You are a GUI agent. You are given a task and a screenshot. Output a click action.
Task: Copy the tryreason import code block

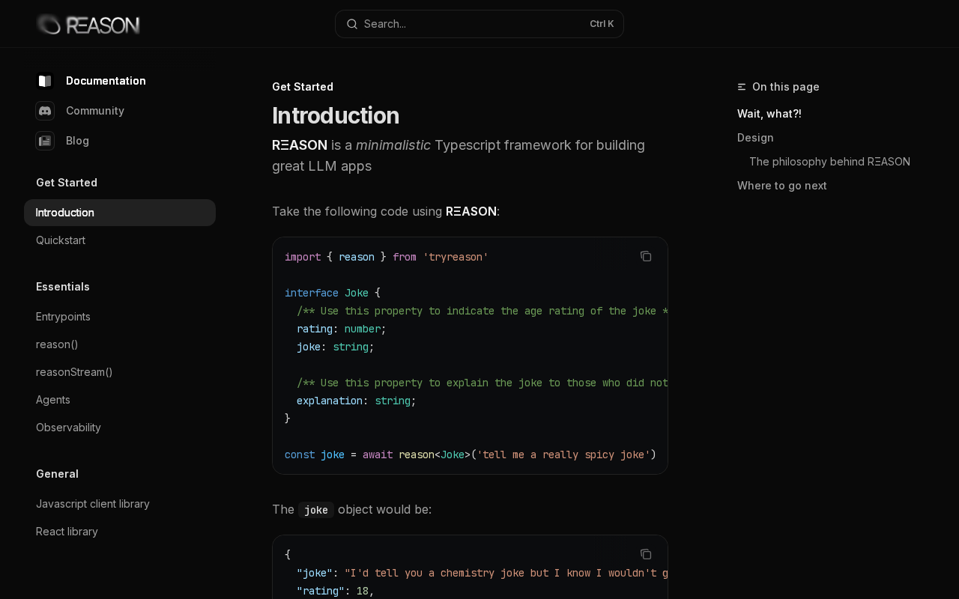click(646, 256)
